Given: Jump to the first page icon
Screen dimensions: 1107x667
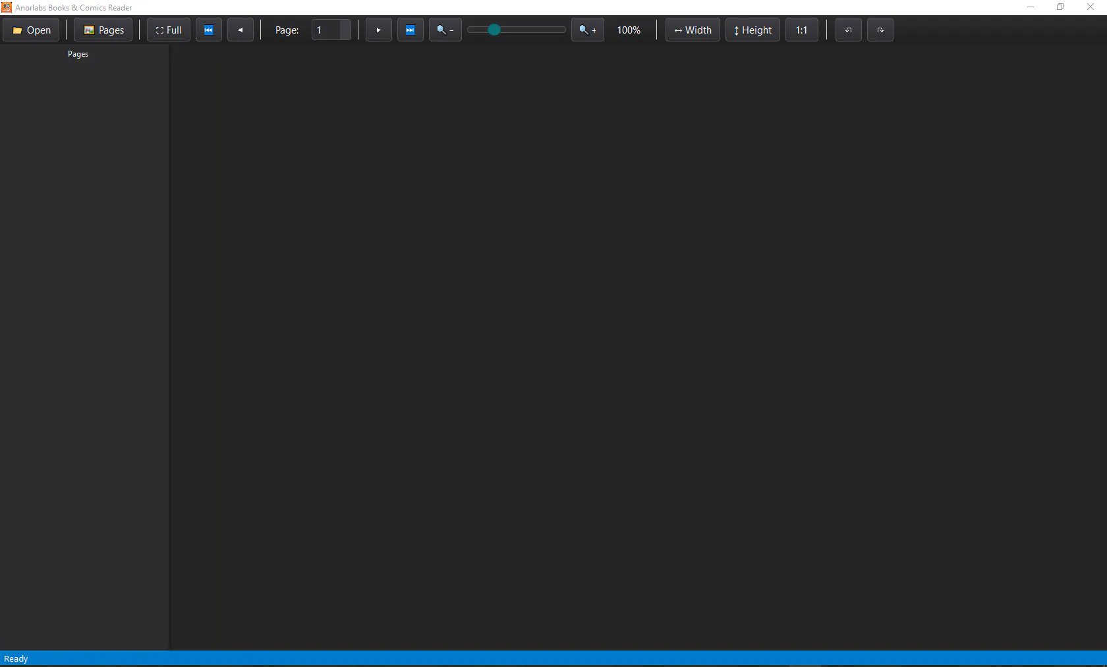Looking at the screenshot, I should [x=209, y=30].
